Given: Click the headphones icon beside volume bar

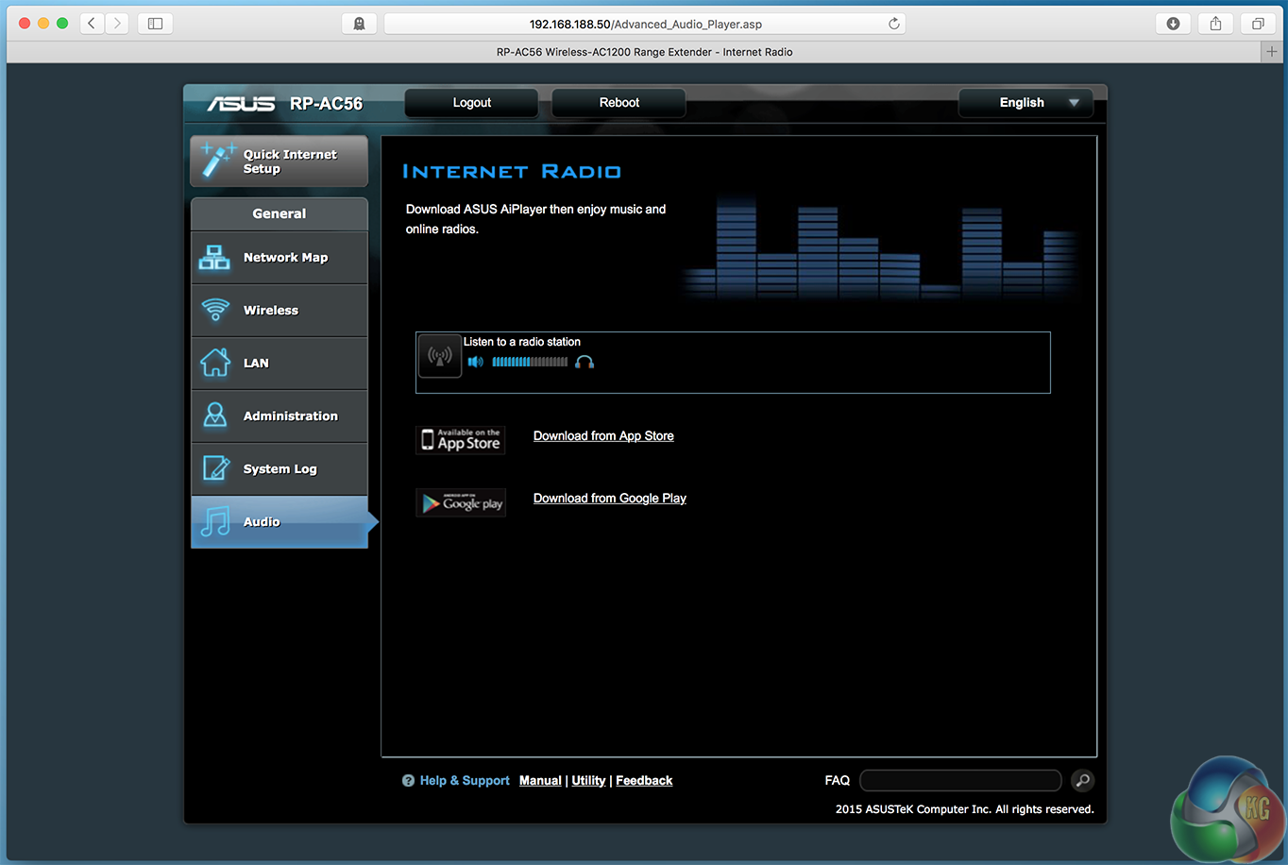Looking at the screenshot, I should [x=585, y=363].
